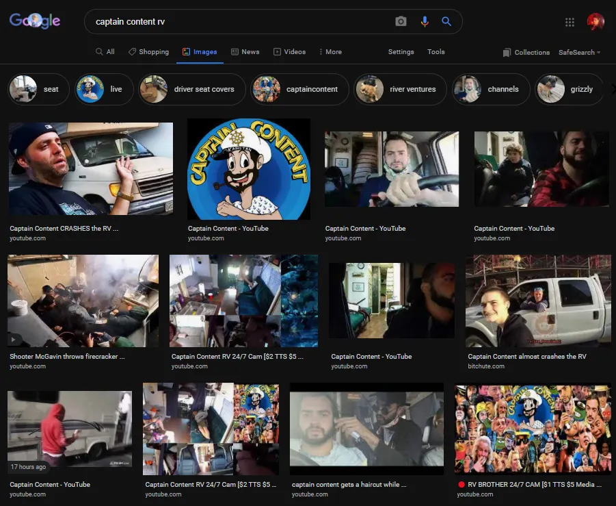Filter by the 'seat' chip
Image resolution: width=616 pixels, height=506 pixels.
(38, 89)
